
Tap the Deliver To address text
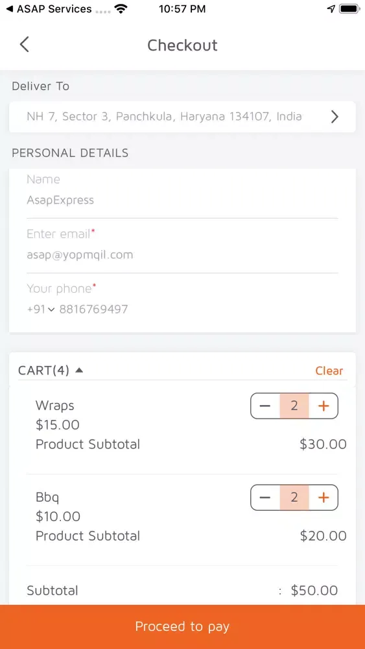point(164,117)
